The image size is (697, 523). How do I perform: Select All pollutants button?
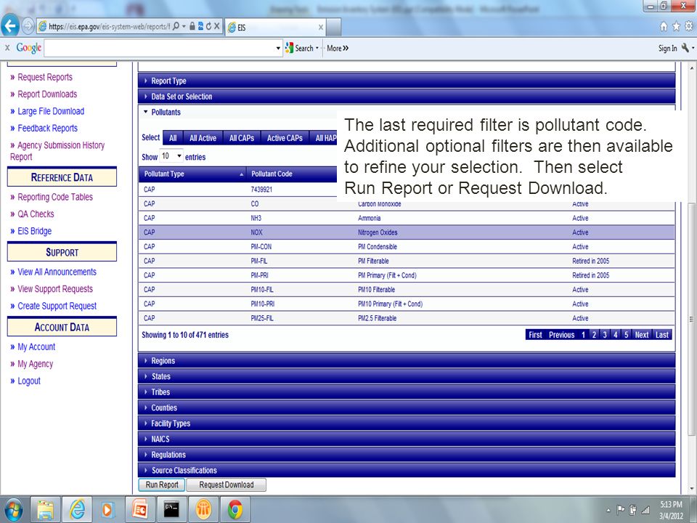pyautogui.click(x=173, y=138)
